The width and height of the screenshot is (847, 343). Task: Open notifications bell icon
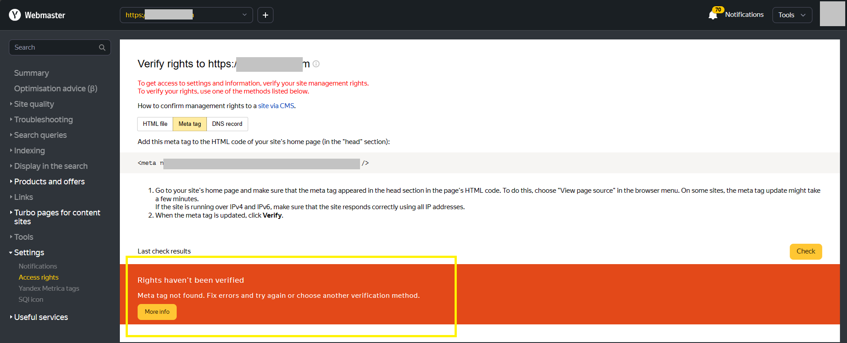(x=713, y=15)
